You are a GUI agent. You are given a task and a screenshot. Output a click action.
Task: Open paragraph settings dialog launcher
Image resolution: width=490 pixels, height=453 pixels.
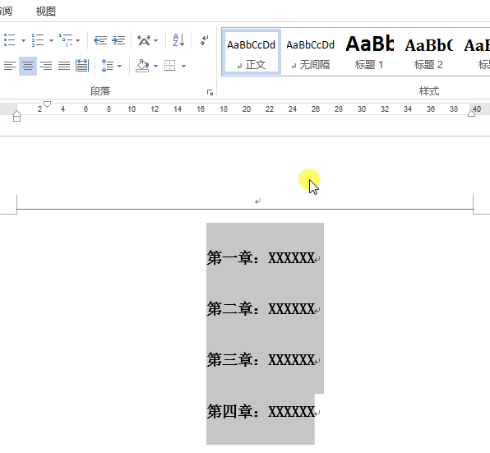pos(210,92)
